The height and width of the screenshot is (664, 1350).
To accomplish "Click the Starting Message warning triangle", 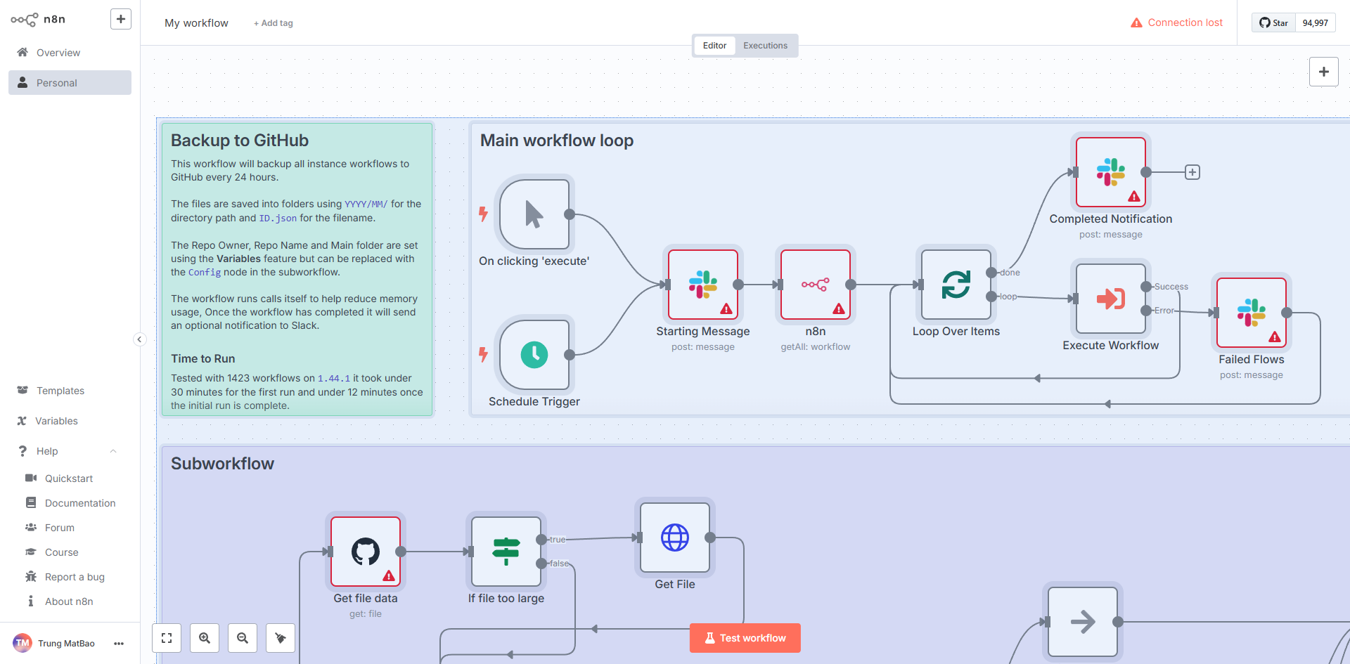I will click(726, 309).
